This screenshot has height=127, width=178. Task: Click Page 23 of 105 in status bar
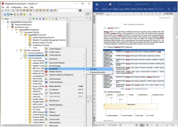[99, 125]
